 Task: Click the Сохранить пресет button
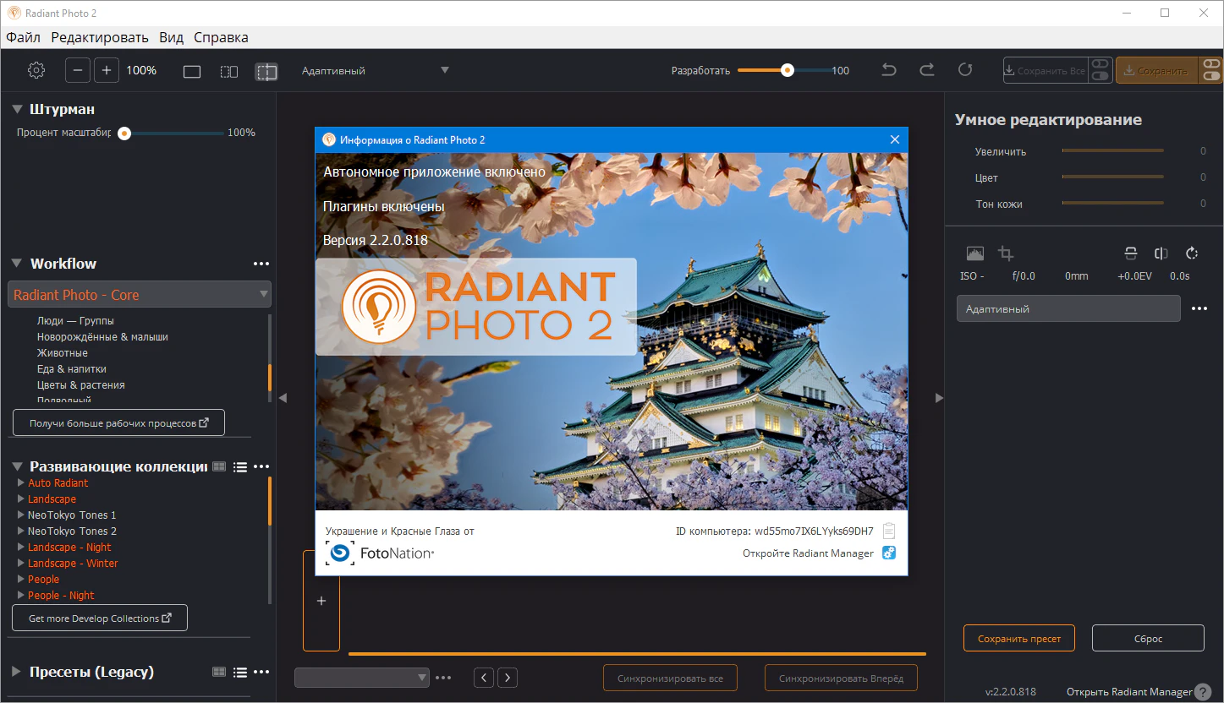click(x=1018, y=639)
